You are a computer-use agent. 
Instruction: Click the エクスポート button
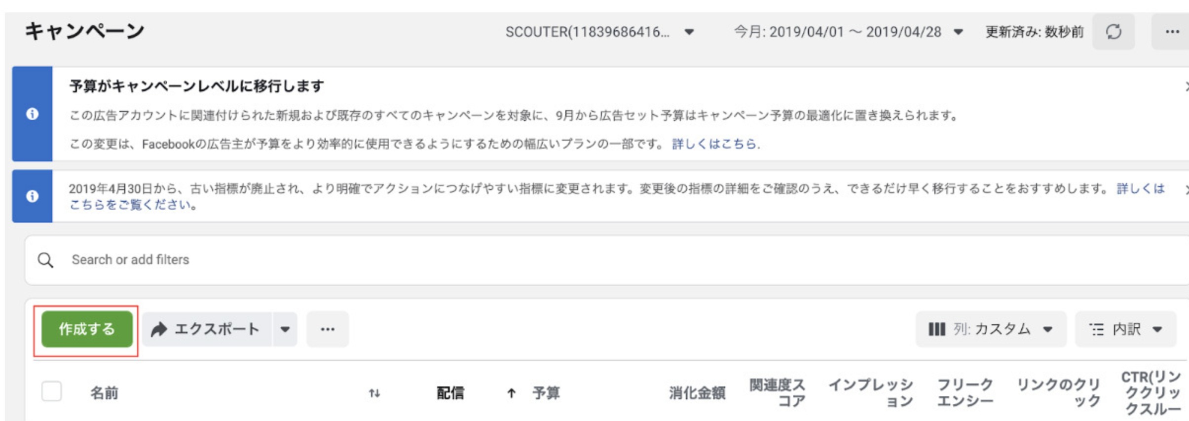[207, 329]
